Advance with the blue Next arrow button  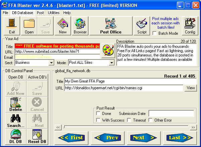coord(144,138)
